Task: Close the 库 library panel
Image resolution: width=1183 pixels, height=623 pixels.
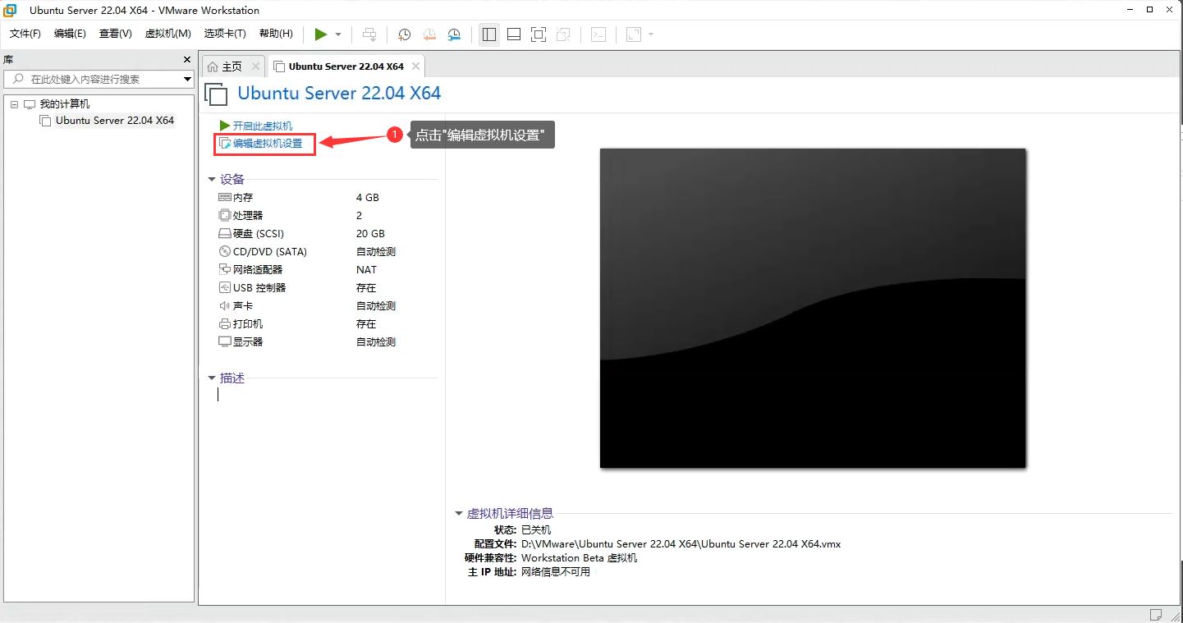Action: pos(187,60)
